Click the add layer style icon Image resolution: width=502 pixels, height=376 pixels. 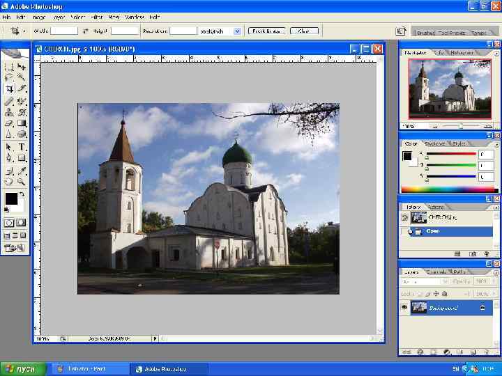coord(420,352)
